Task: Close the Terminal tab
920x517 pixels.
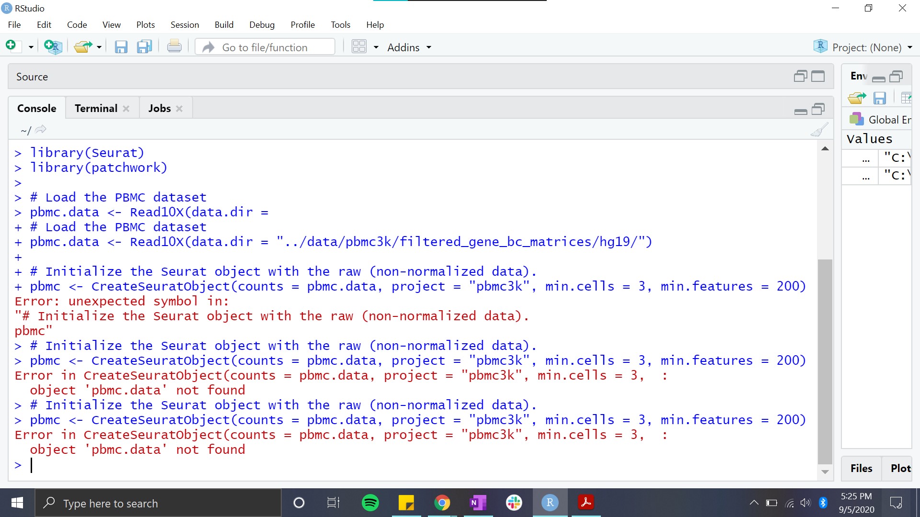Action: [126, 109]
